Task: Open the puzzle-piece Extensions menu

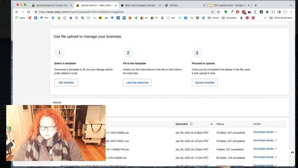Action: (267, 12)
